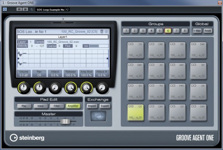The image size is (223, 150).
Task: Switch Pad Edit to the Filter page
Action: (57, 106)
